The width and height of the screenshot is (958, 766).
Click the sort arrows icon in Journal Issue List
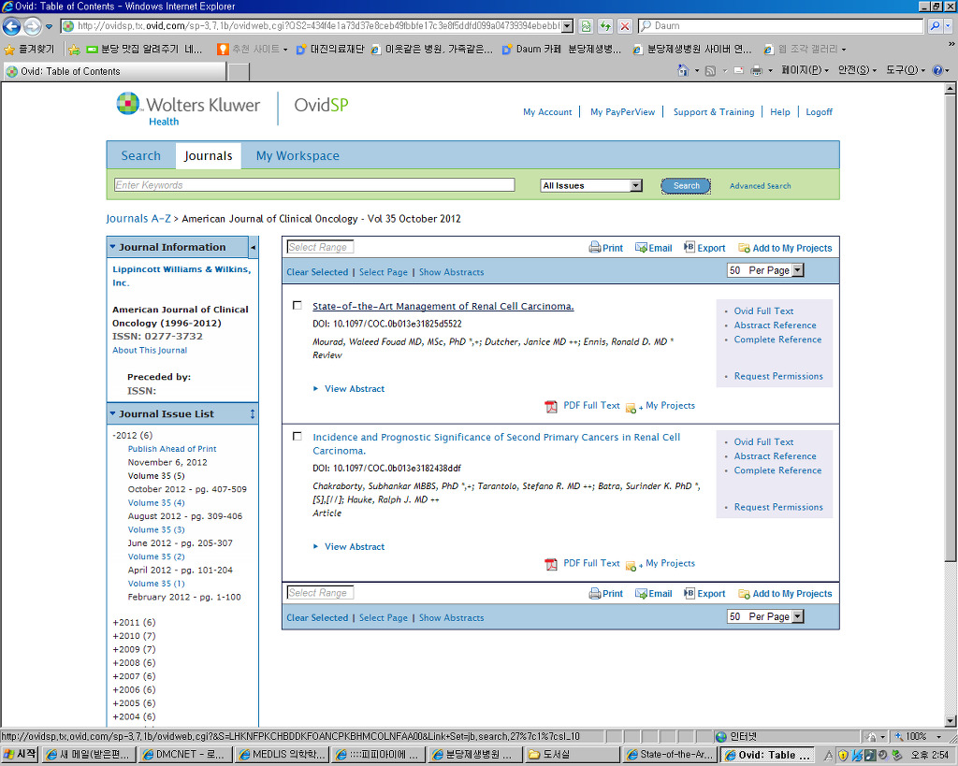tap(253, 414)
